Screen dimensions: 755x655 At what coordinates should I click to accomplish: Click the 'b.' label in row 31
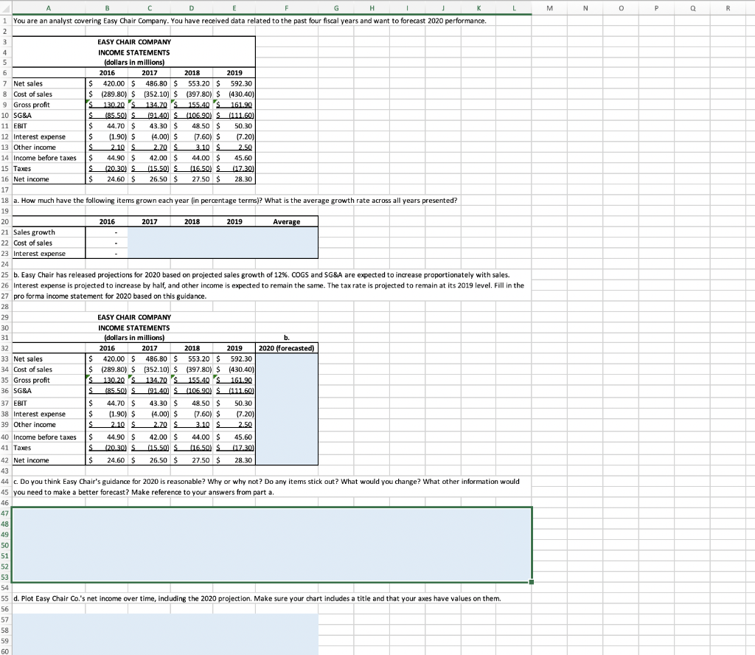point(287,338)
